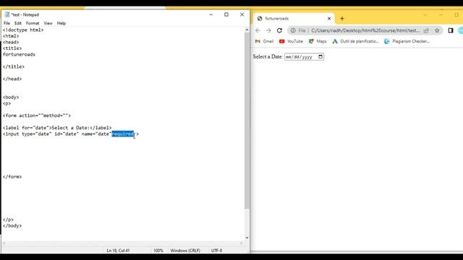This screenshot has height=260, width=463.
Task: Open the Outil de planification bookmark
Action: click(355, 41)
